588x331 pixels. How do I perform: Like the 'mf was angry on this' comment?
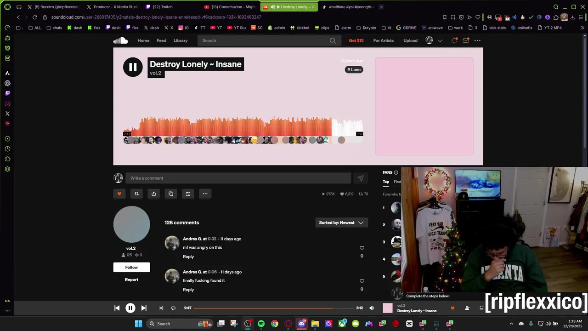tap(362, 248)
